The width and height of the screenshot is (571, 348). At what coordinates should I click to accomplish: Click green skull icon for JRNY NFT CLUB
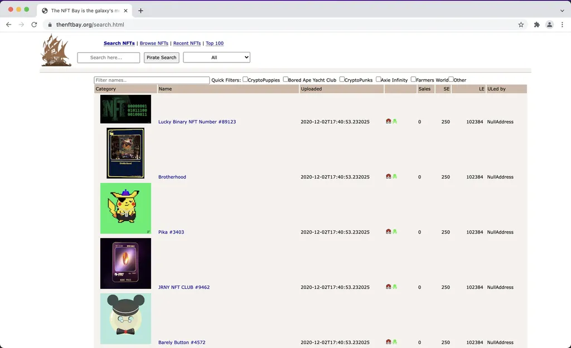[x=395, y=287]
